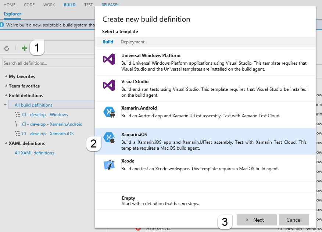Viewport: 322px width, 232px height.
Task: Click the Xcode hammer template icon
Action: 109,164
